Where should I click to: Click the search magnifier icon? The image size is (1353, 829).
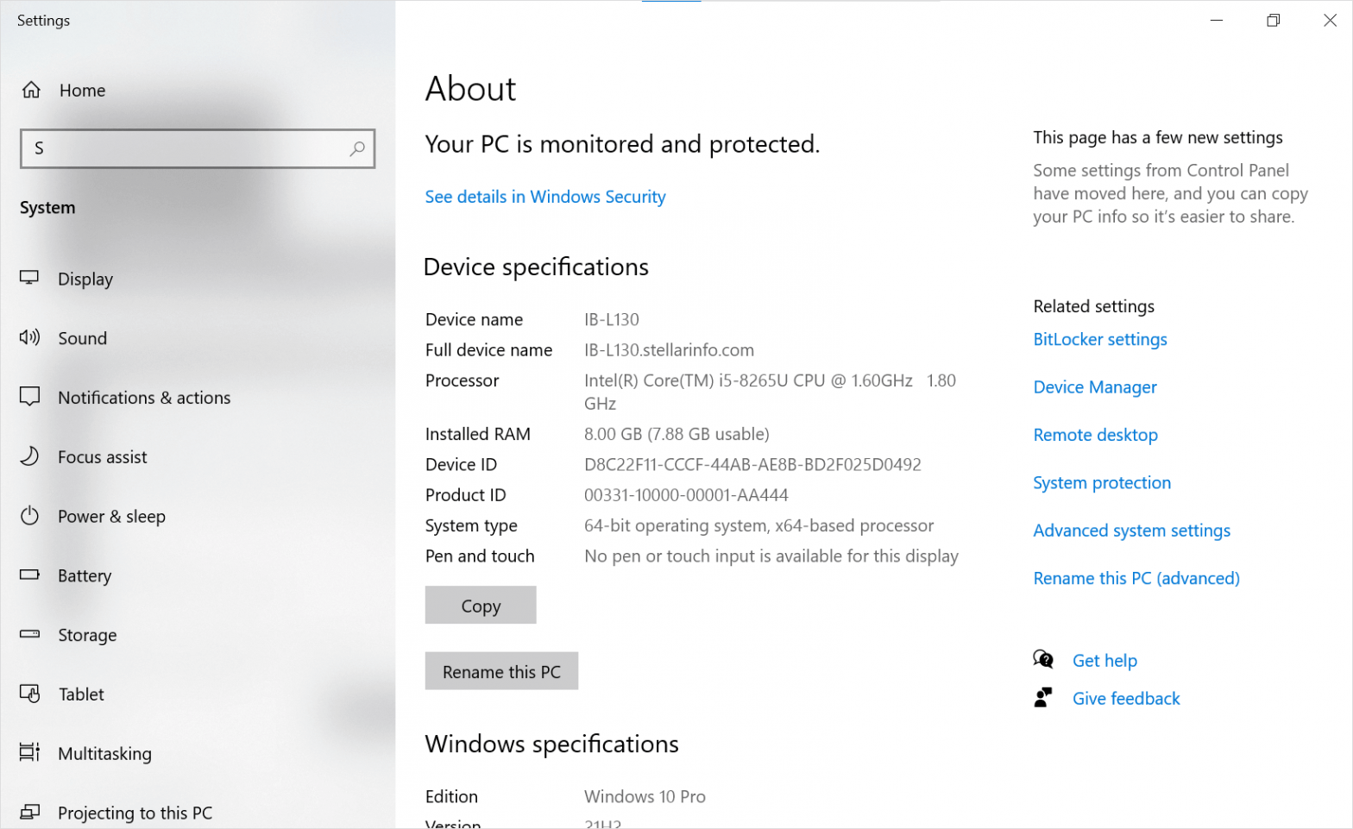[356, 148]
